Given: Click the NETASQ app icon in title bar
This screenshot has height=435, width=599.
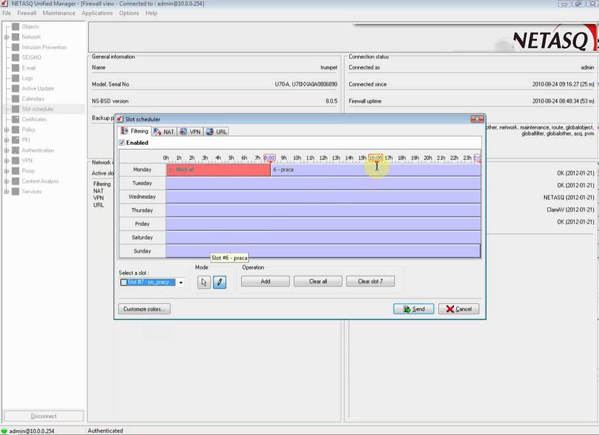Looking at the screenshot, I should (x=5, y=4).
